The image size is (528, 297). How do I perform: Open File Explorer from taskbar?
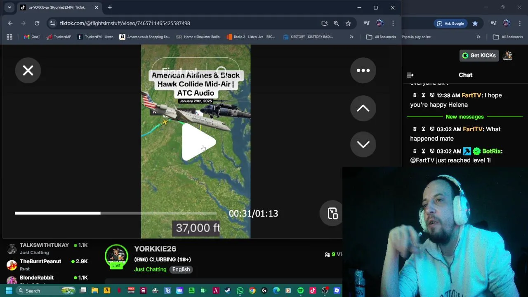pyautogui.click(x=95, y=290)
